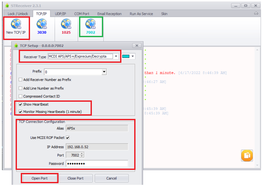Expand the Receiver Type dropdown
Image resolution: width=262 pixels, height=185 pixels.
(x=116, y=56)
